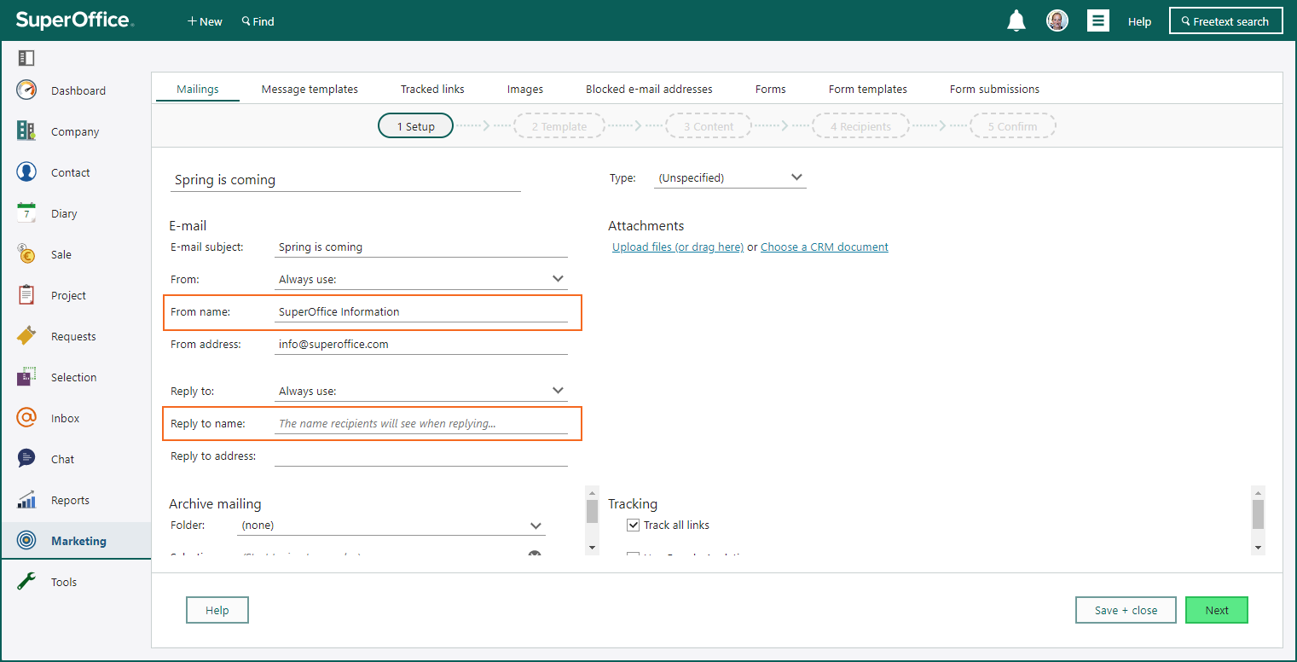This screenshot has height=662, width=1297.
Task: Uncheck the Track all links checkbox
Action: (x=633, y=525)
